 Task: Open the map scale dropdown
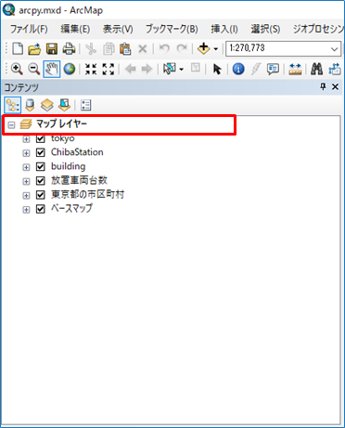point(334,49)
